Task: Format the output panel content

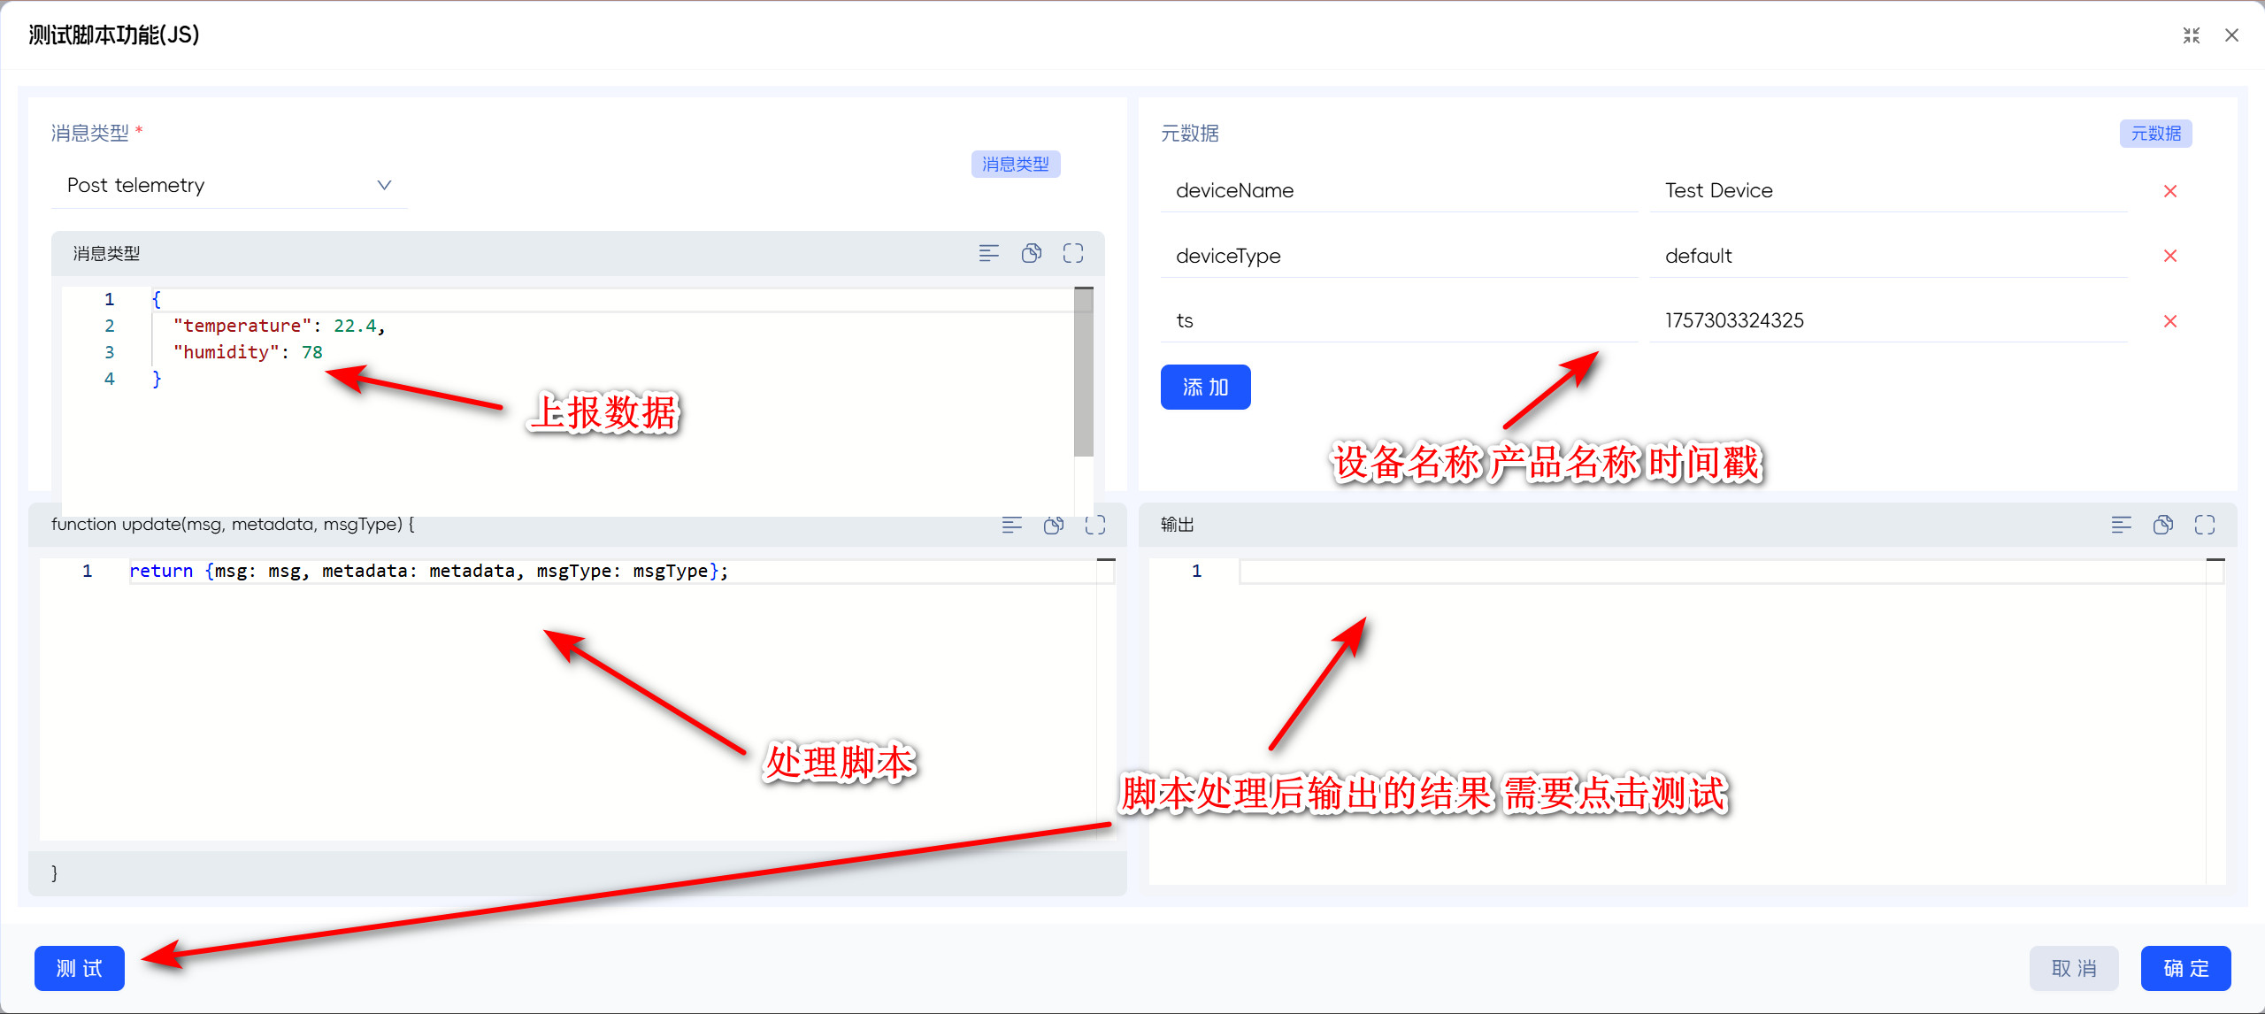Action: (2121, 526)
